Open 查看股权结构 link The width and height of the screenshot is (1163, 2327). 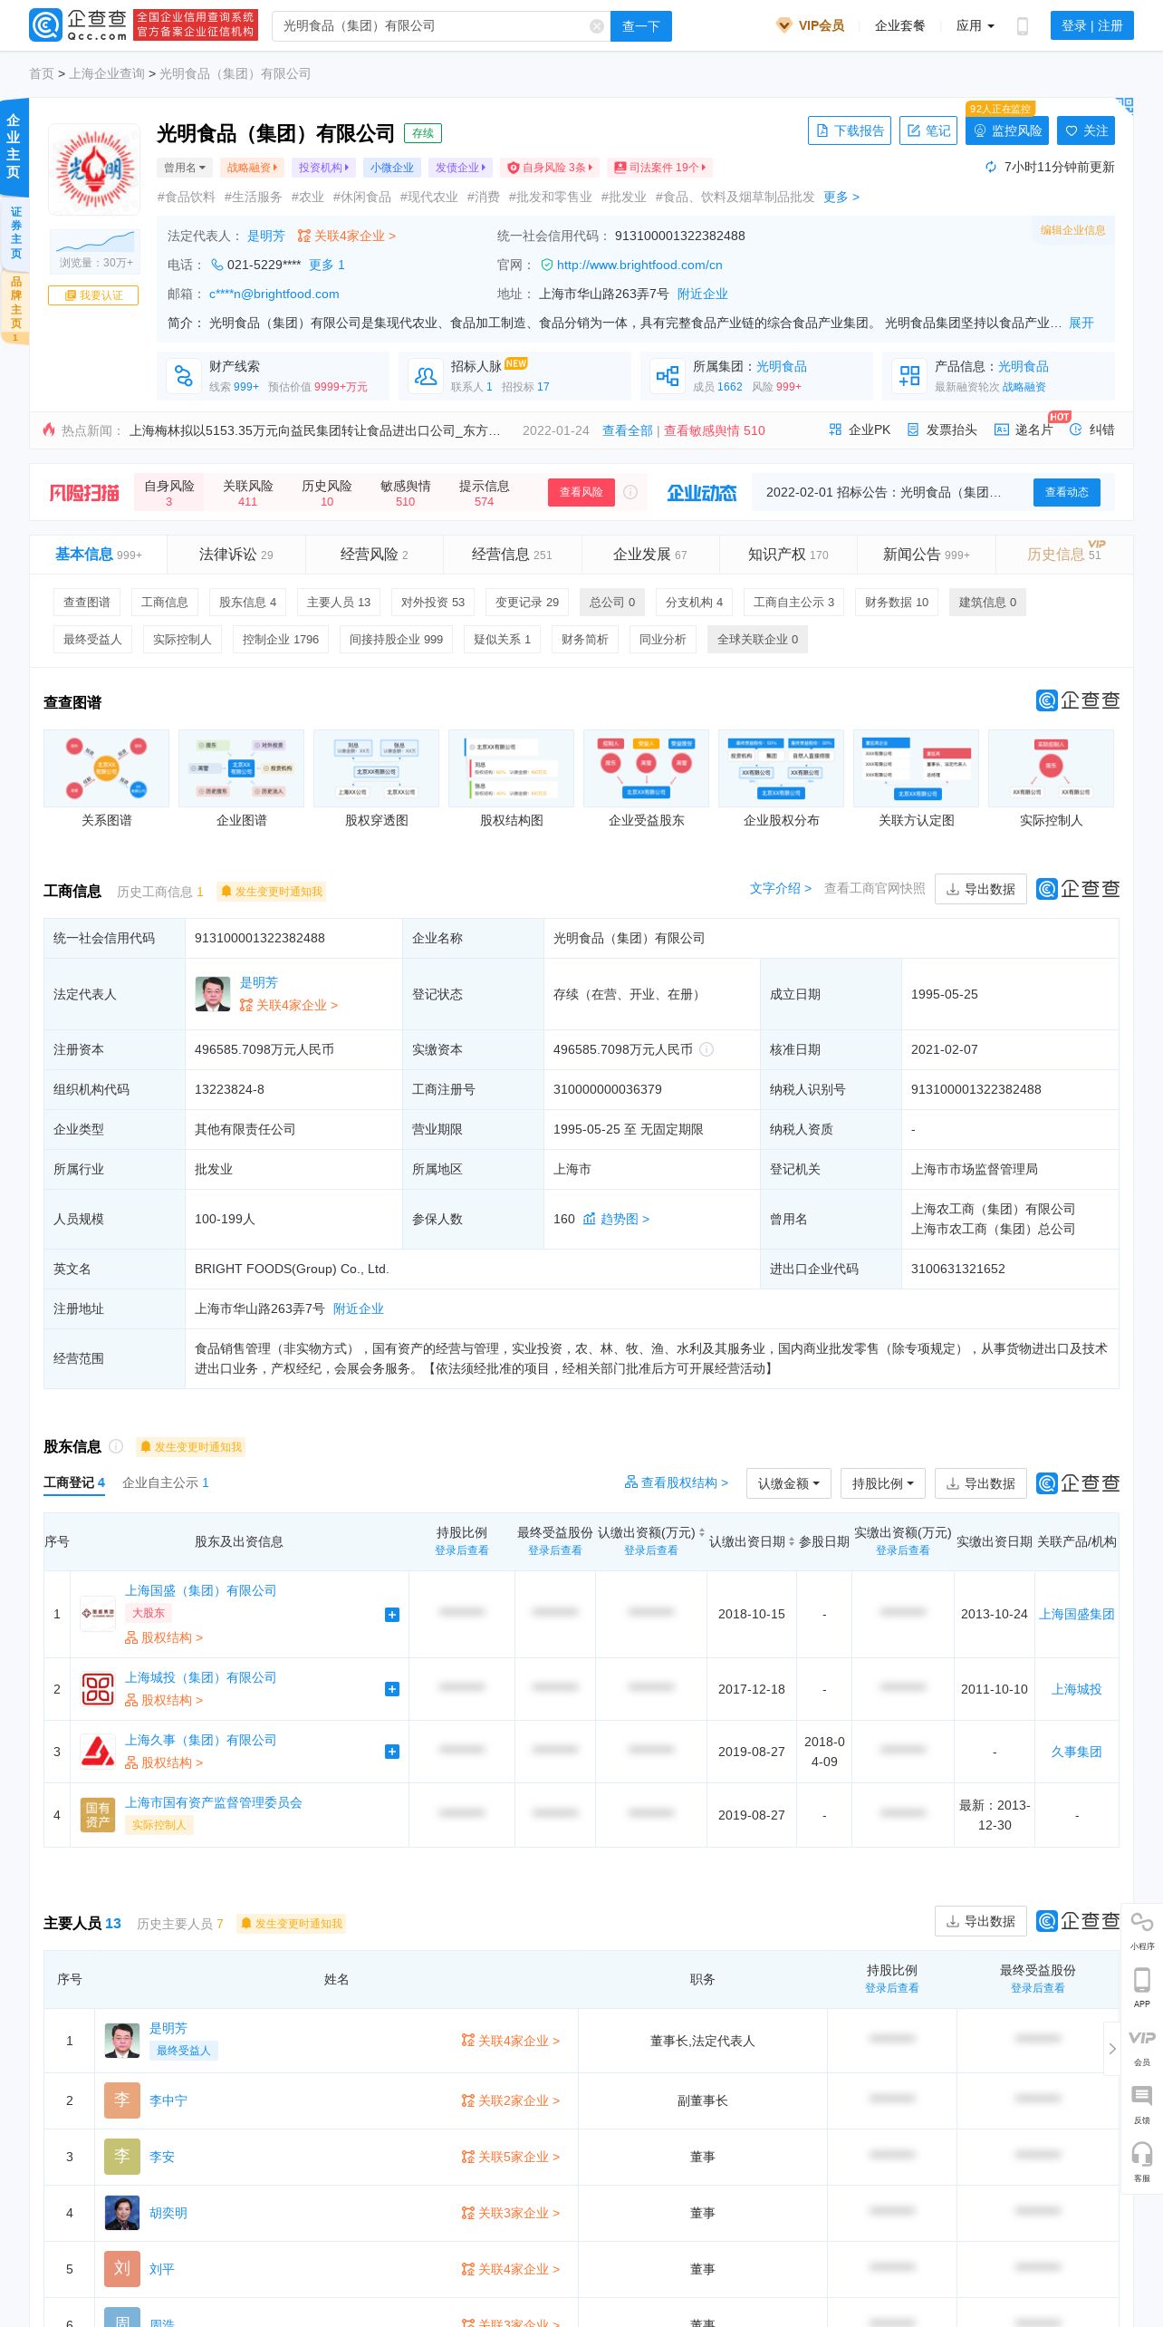676,1482
